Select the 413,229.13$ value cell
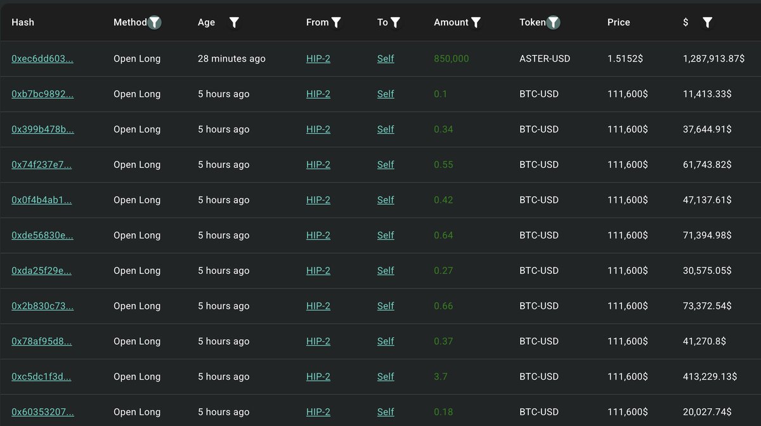Screen dimensions: 761x426 point(710,377)
